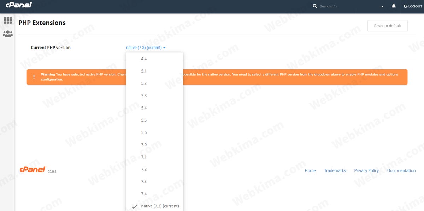Switch to PHP version 7.1

click(x=155, y=157)
